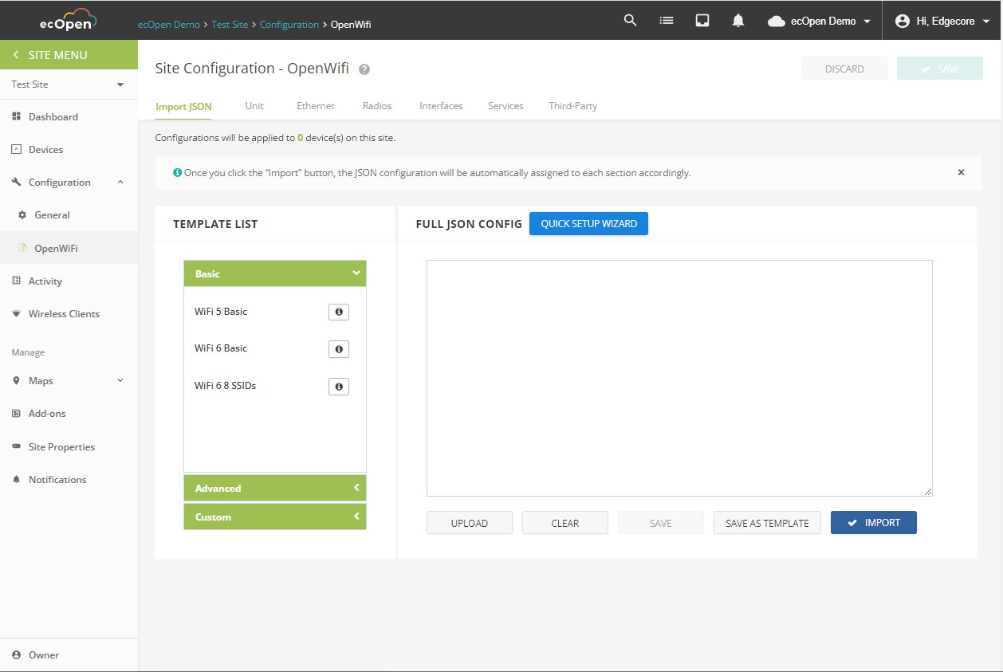
Task: Select OpenWiFi in the sidebar
Action: [56, 248]
